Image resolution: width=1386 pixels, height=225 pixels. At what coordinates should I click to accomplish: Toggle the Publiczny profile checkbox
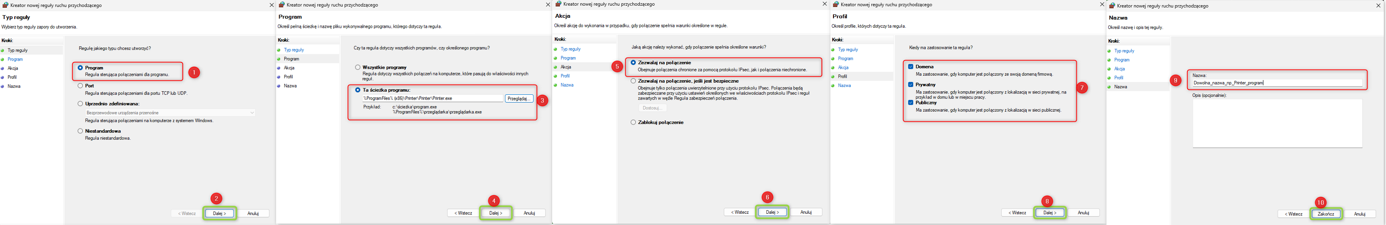pos(911,102)
